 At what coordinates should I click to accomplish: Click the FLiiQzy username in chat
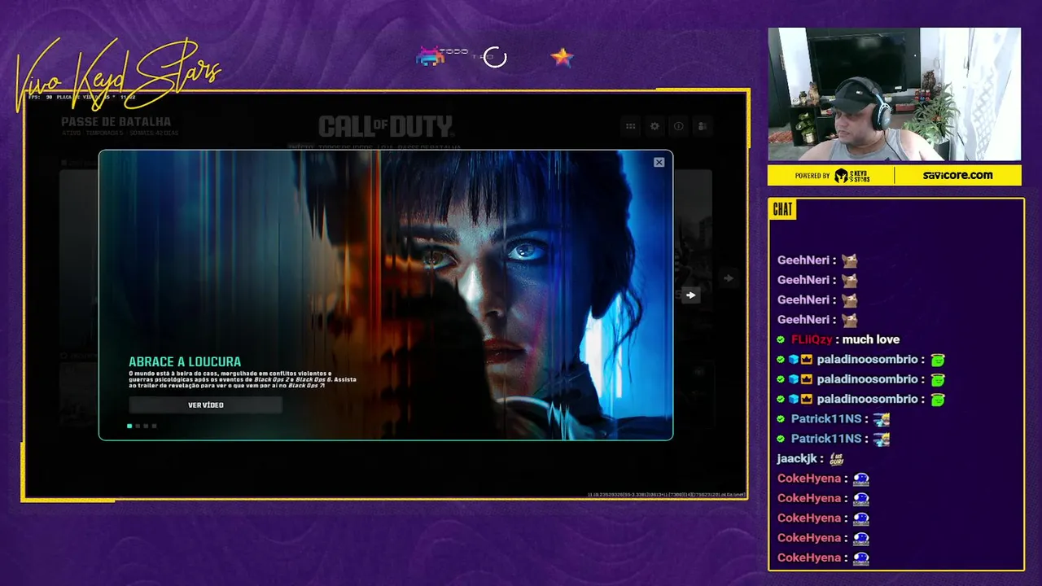pyautogui.click(x=812, y=339)
